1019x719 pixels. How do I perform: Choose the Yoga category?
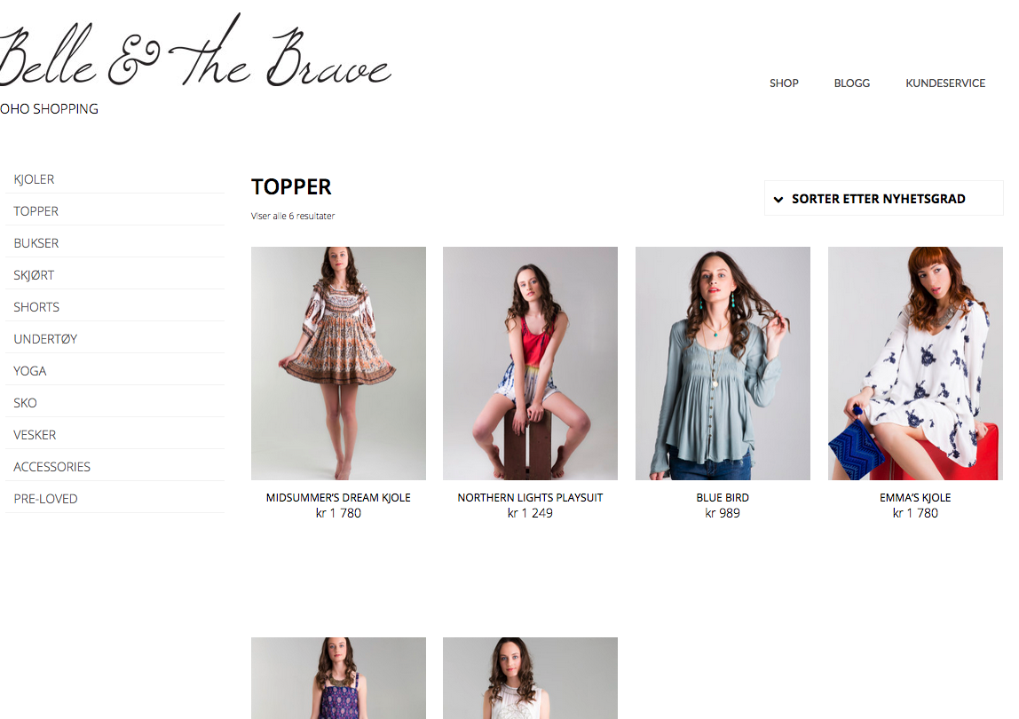[x=30, y=371]
